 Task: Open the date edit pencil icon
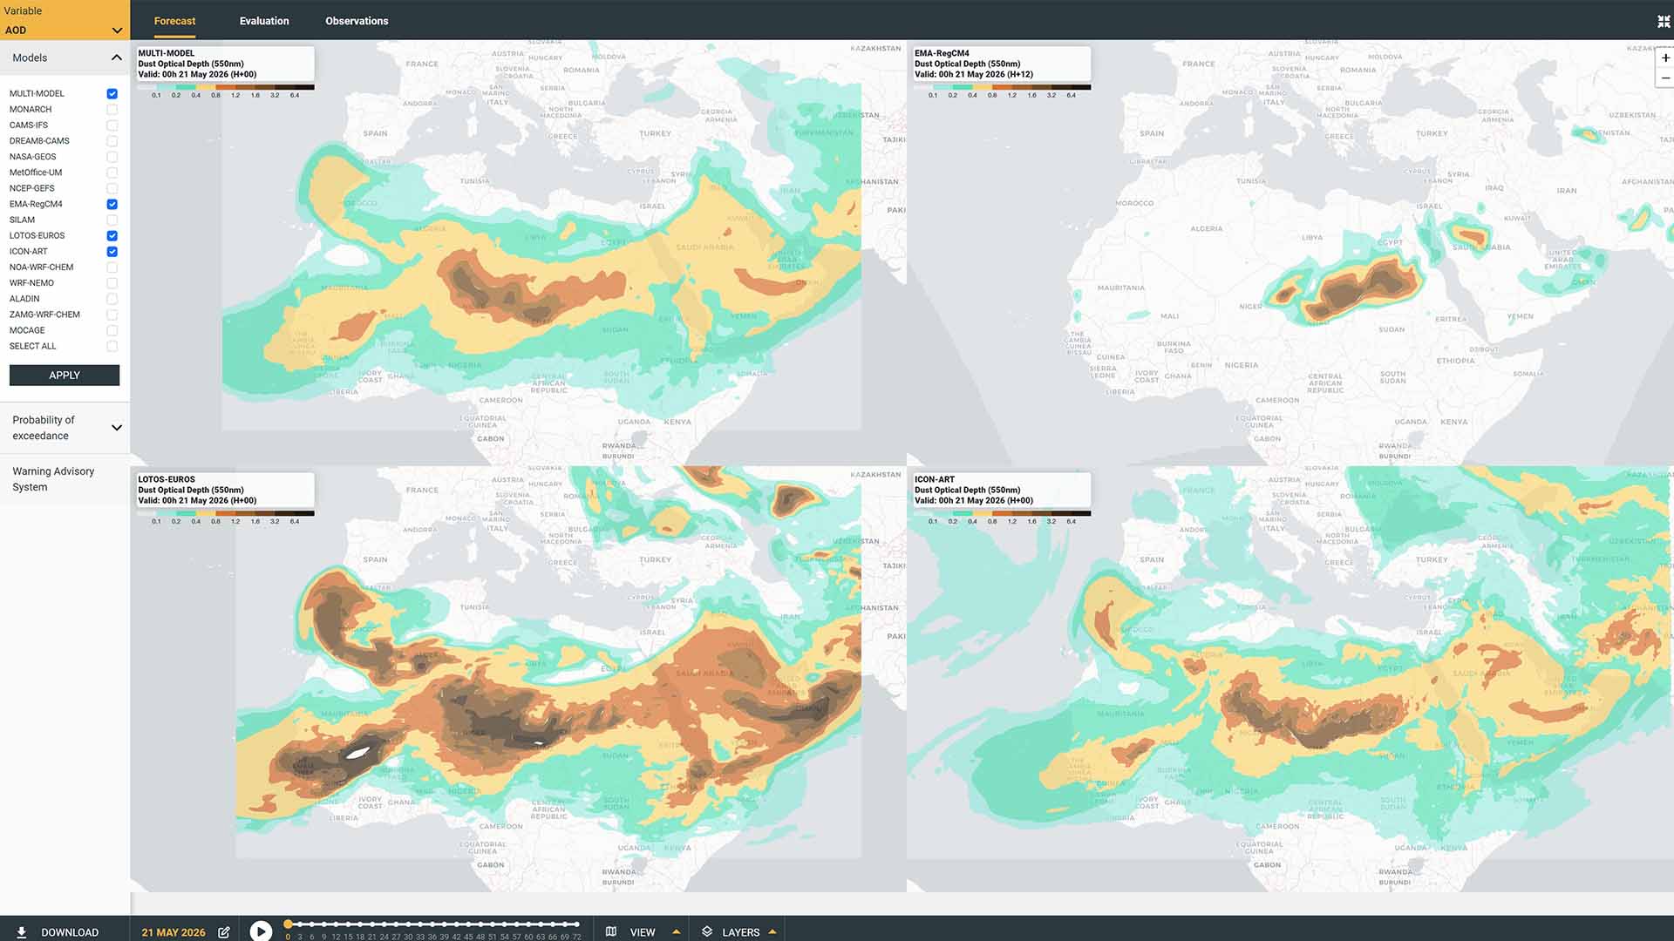(x=224, y=931)
